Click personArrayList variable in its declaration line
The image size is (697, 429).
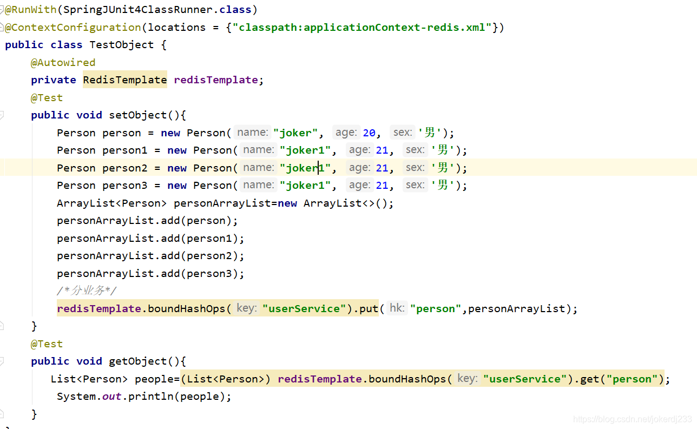222,203
